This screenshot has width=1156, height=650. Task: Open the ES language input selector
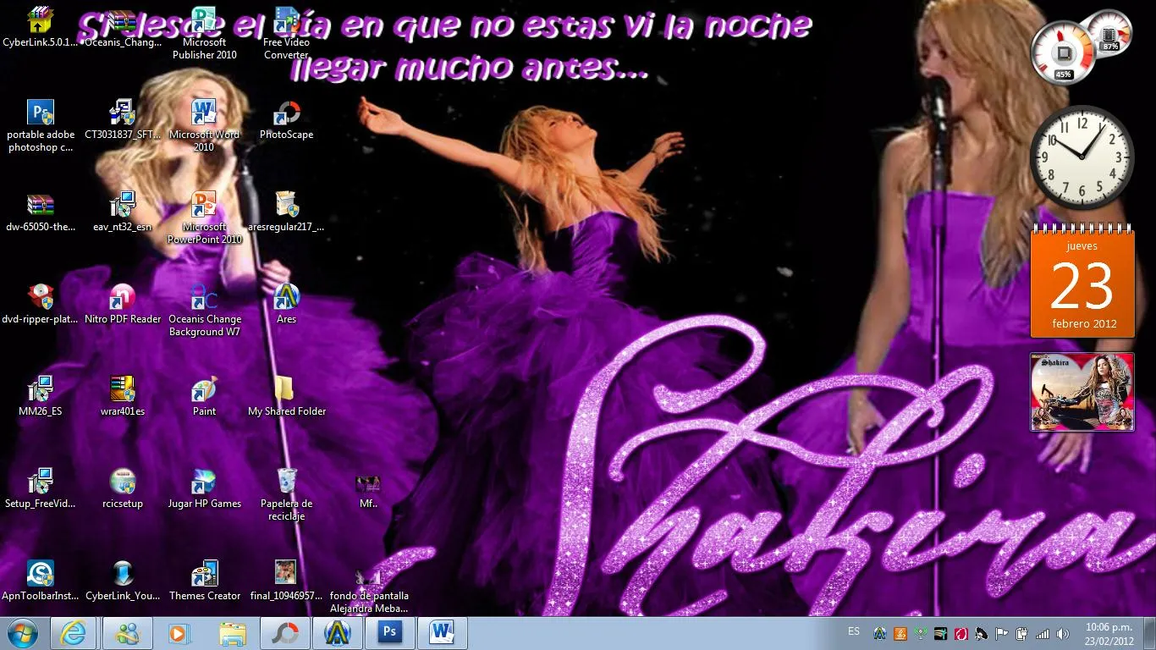(853, 632)
